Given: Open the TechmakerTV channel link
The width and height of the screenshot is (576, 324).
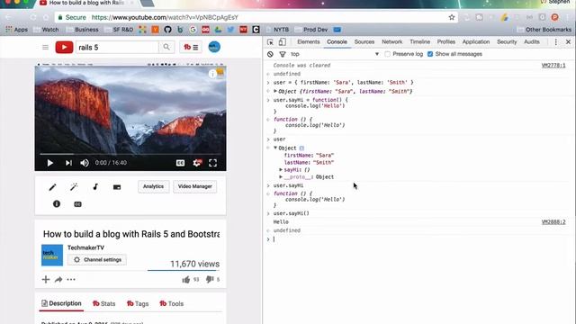Looking at the screenshot, I should 85,247.
